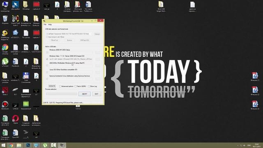This screenshot has height=148, width=263.
Task: Click the process progress bar
Action: (61, 94)
